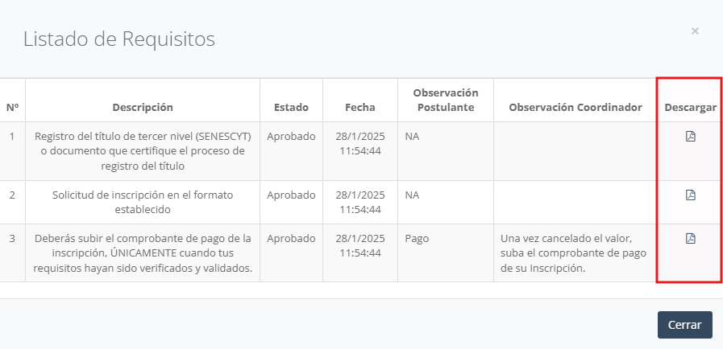Select row 1 SENESCYT registration description
The height and width of the screenshot is (349, 723).
pos(143,151)
